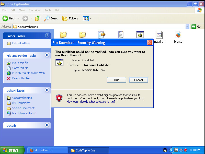Collapse the File and Folder Tasks panel
The image size is (205, 154).
47,55
